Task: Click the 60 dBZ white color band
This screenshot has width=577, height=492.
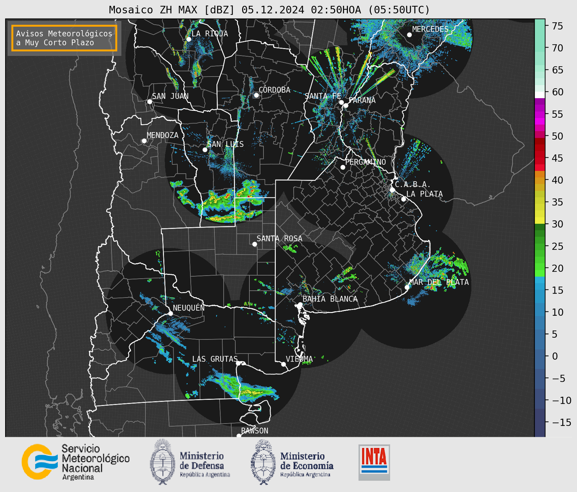Action: [x=540, y=95]
